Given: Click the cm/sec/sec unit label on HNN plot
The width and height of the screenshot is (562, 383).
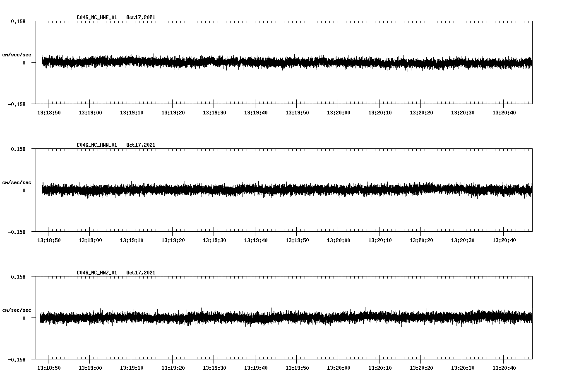Looking at the screenshot, I should tap(17, 182).
